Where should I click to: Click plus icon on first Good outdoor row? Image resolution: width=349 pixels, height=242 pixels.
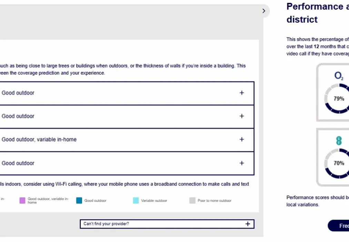pos(242,93)
